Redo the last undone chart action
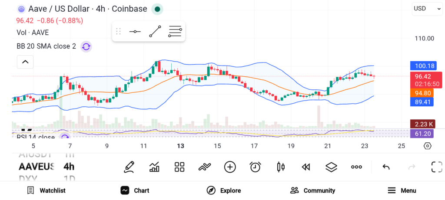This screenshot has width=445, height=200. click(411, 167)
